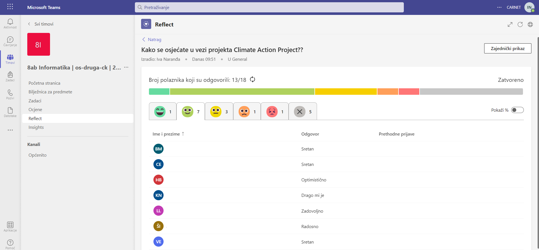Select the neutral yellow emoji tab
Image resolution: width=539 pixels, height=250 pixels.
tap(219, 111)
